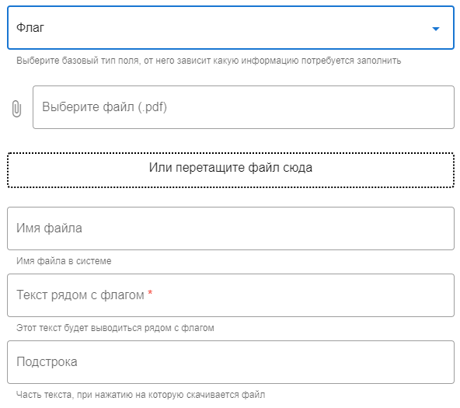The width and height of the screenshot is (460, 408).
Task: Click the dotted border of the file drop area
Action: point(231,153)
